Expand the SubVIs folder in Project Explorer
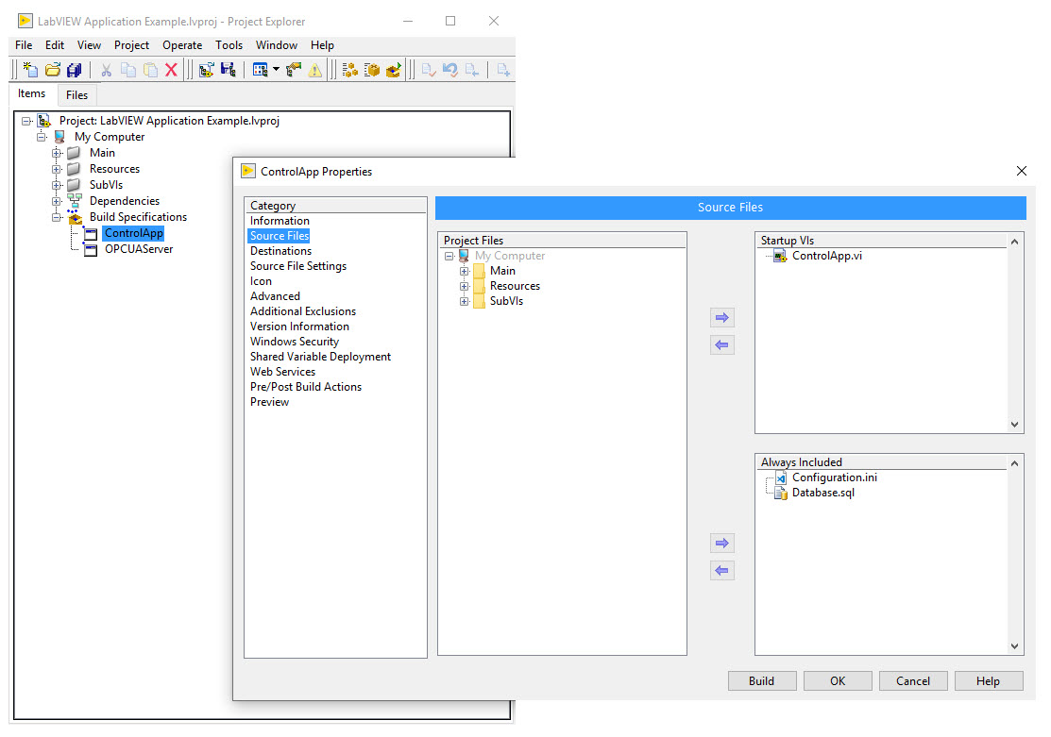Image resolution: width=1051 pixels, height=737 pixels. coord(57,186)
